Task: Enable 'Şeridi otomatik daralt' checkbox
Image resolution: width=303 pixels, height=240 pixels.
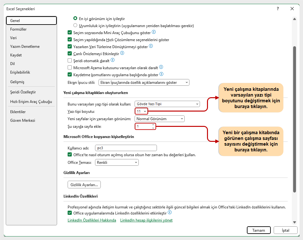Action: coord(70,61)
